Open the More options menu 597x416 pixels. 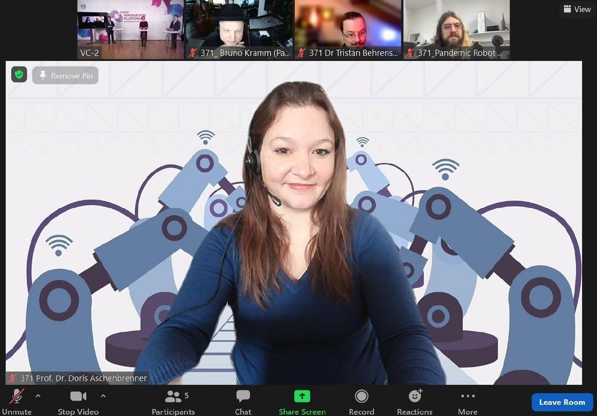[467, 397]
